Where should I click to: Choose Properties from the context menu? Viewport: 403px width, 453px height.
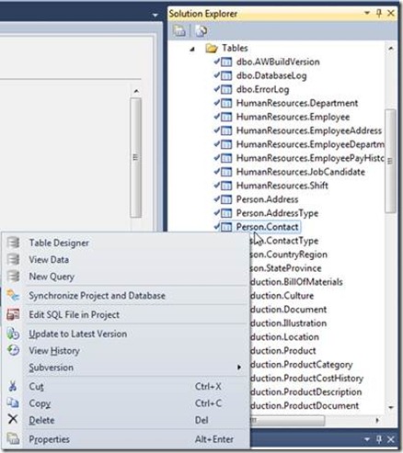(49, 439)
